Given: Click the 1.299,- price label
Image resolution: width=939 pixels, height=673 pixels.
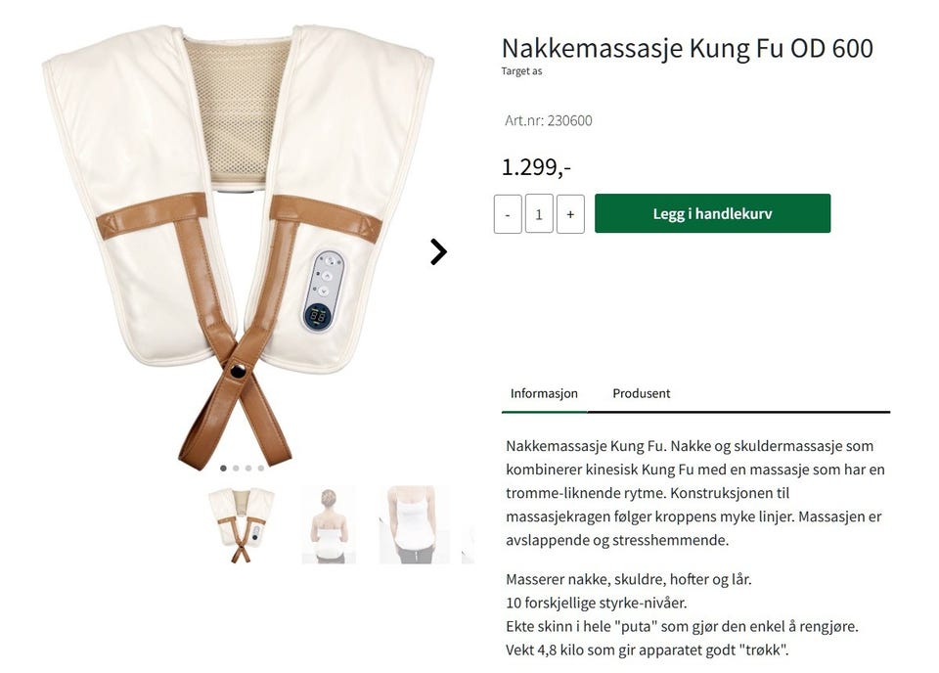Looking at the screenshot, I should click(x=536, y=167).
